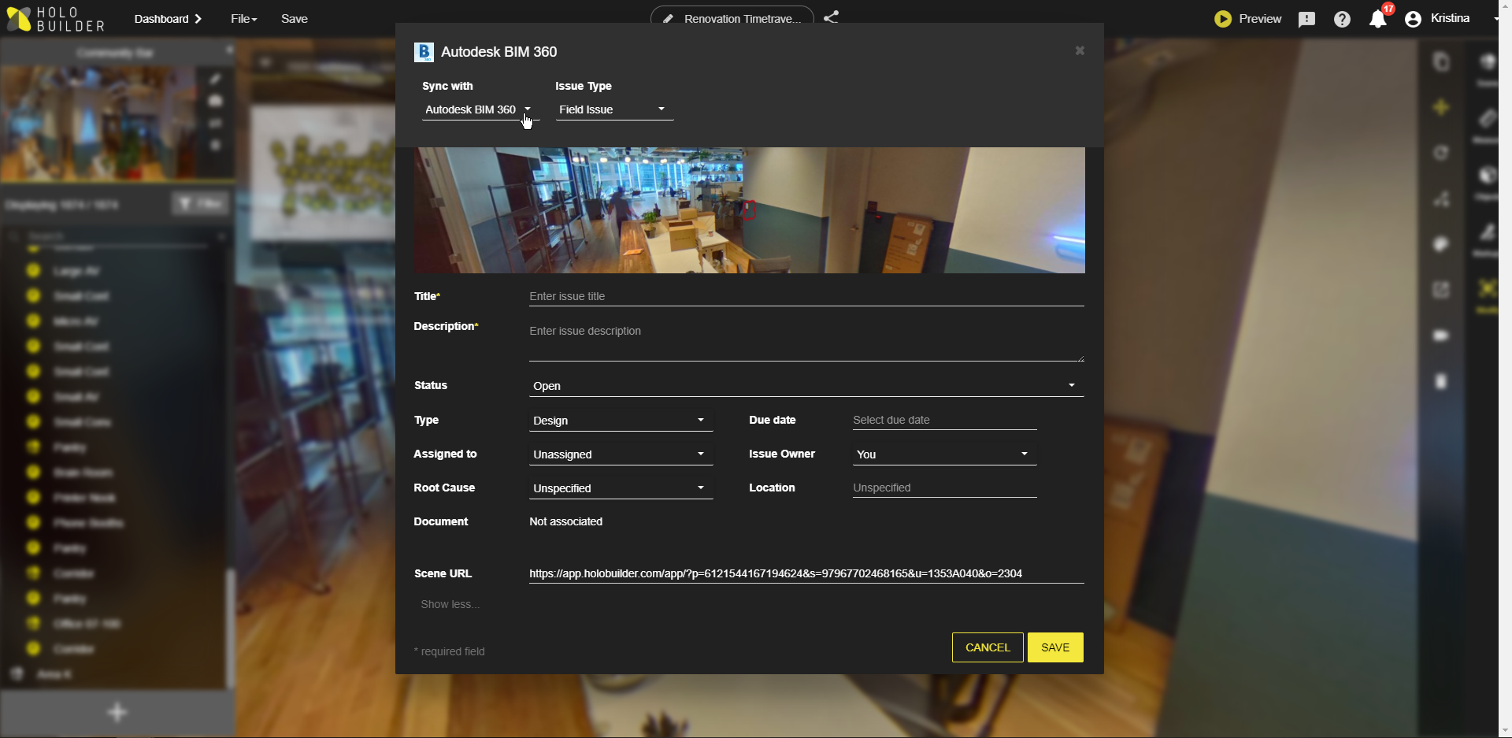
Task: Click the yellow SAVE button
Action: tap(1054, 647)
